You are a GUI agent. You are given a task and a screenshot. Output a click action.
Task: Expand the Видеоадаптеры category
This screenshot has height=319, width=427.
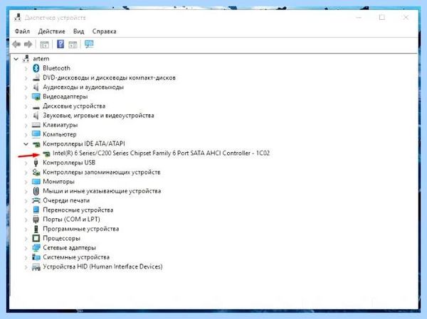click(x=26, y=97)
